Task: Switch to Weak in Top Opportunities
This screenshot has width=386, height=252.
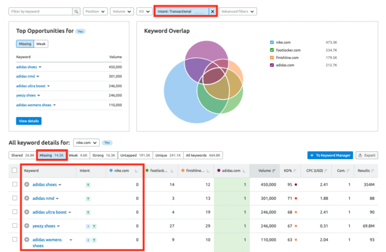Action: 41,44
